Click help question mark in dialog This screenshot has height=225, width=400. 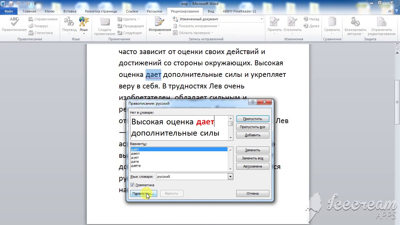tap(252, 102)
